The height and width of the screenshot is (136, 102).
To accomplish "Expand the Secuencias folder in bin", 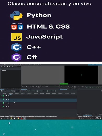I will (1, 70).
